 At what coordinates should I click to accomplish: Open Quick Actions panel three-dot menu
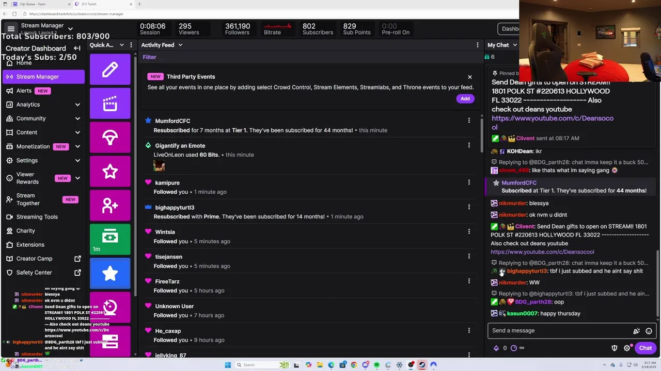[131, 45]
